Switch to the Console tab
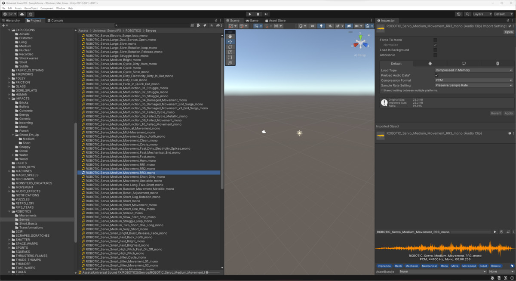 pyautogui.click(x=55, y=20)
